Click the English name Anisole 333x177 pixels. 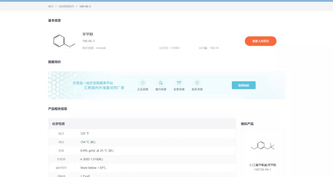click(x=101, y=48)
